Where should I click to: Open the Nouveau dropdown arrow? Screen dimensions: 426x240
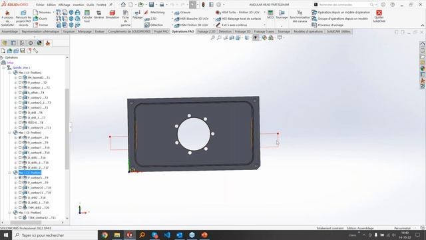coord(53,13)
